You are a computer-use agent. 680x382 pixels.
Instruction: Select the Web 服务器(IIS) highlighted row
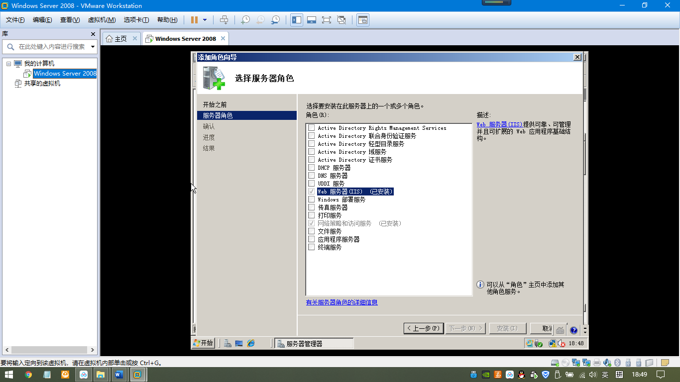pyautogui.click(x=355, y=191)
